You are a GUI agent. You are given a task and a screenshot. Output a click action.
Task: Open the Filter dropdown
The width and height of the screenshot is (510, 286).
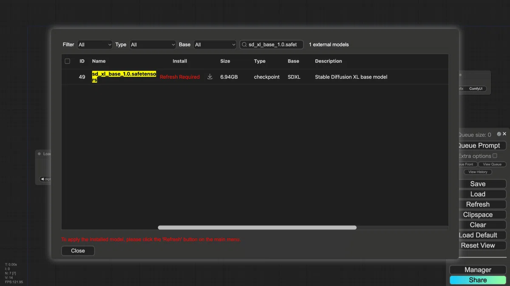tap(95, 44)
